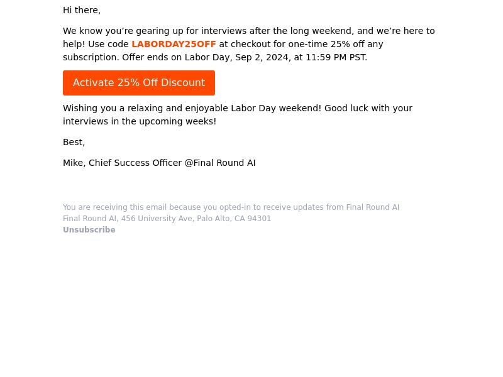Click the 'one-time 25% off' phrase
503x377 pixels.
(x=324, y=44)
